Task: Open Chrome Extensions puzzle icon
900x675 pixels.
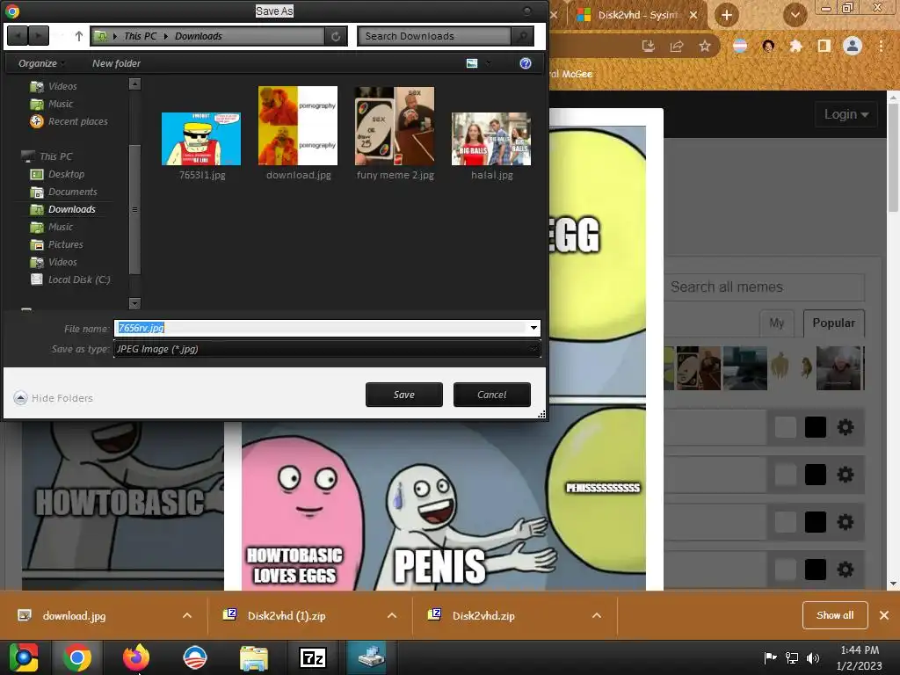Action: coord(795,46)
